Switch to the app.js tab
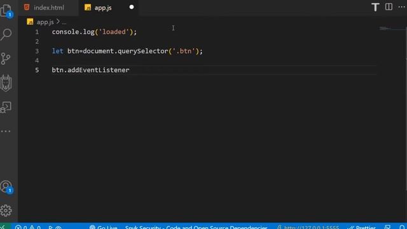The height and width of the screenshot is (229, 407). (103, 8)
